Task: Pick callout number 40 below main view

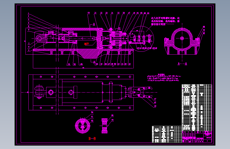Action: click(x=118, y=64)
